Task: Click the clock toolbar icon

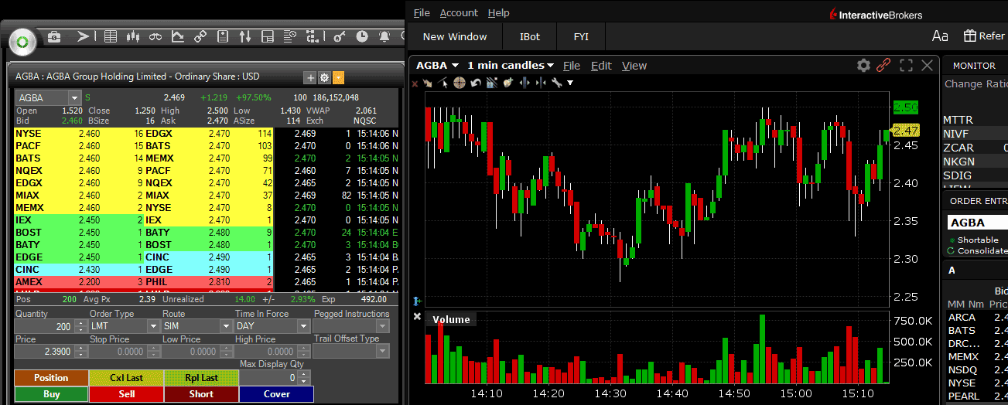Action: [x=361, y=36]
